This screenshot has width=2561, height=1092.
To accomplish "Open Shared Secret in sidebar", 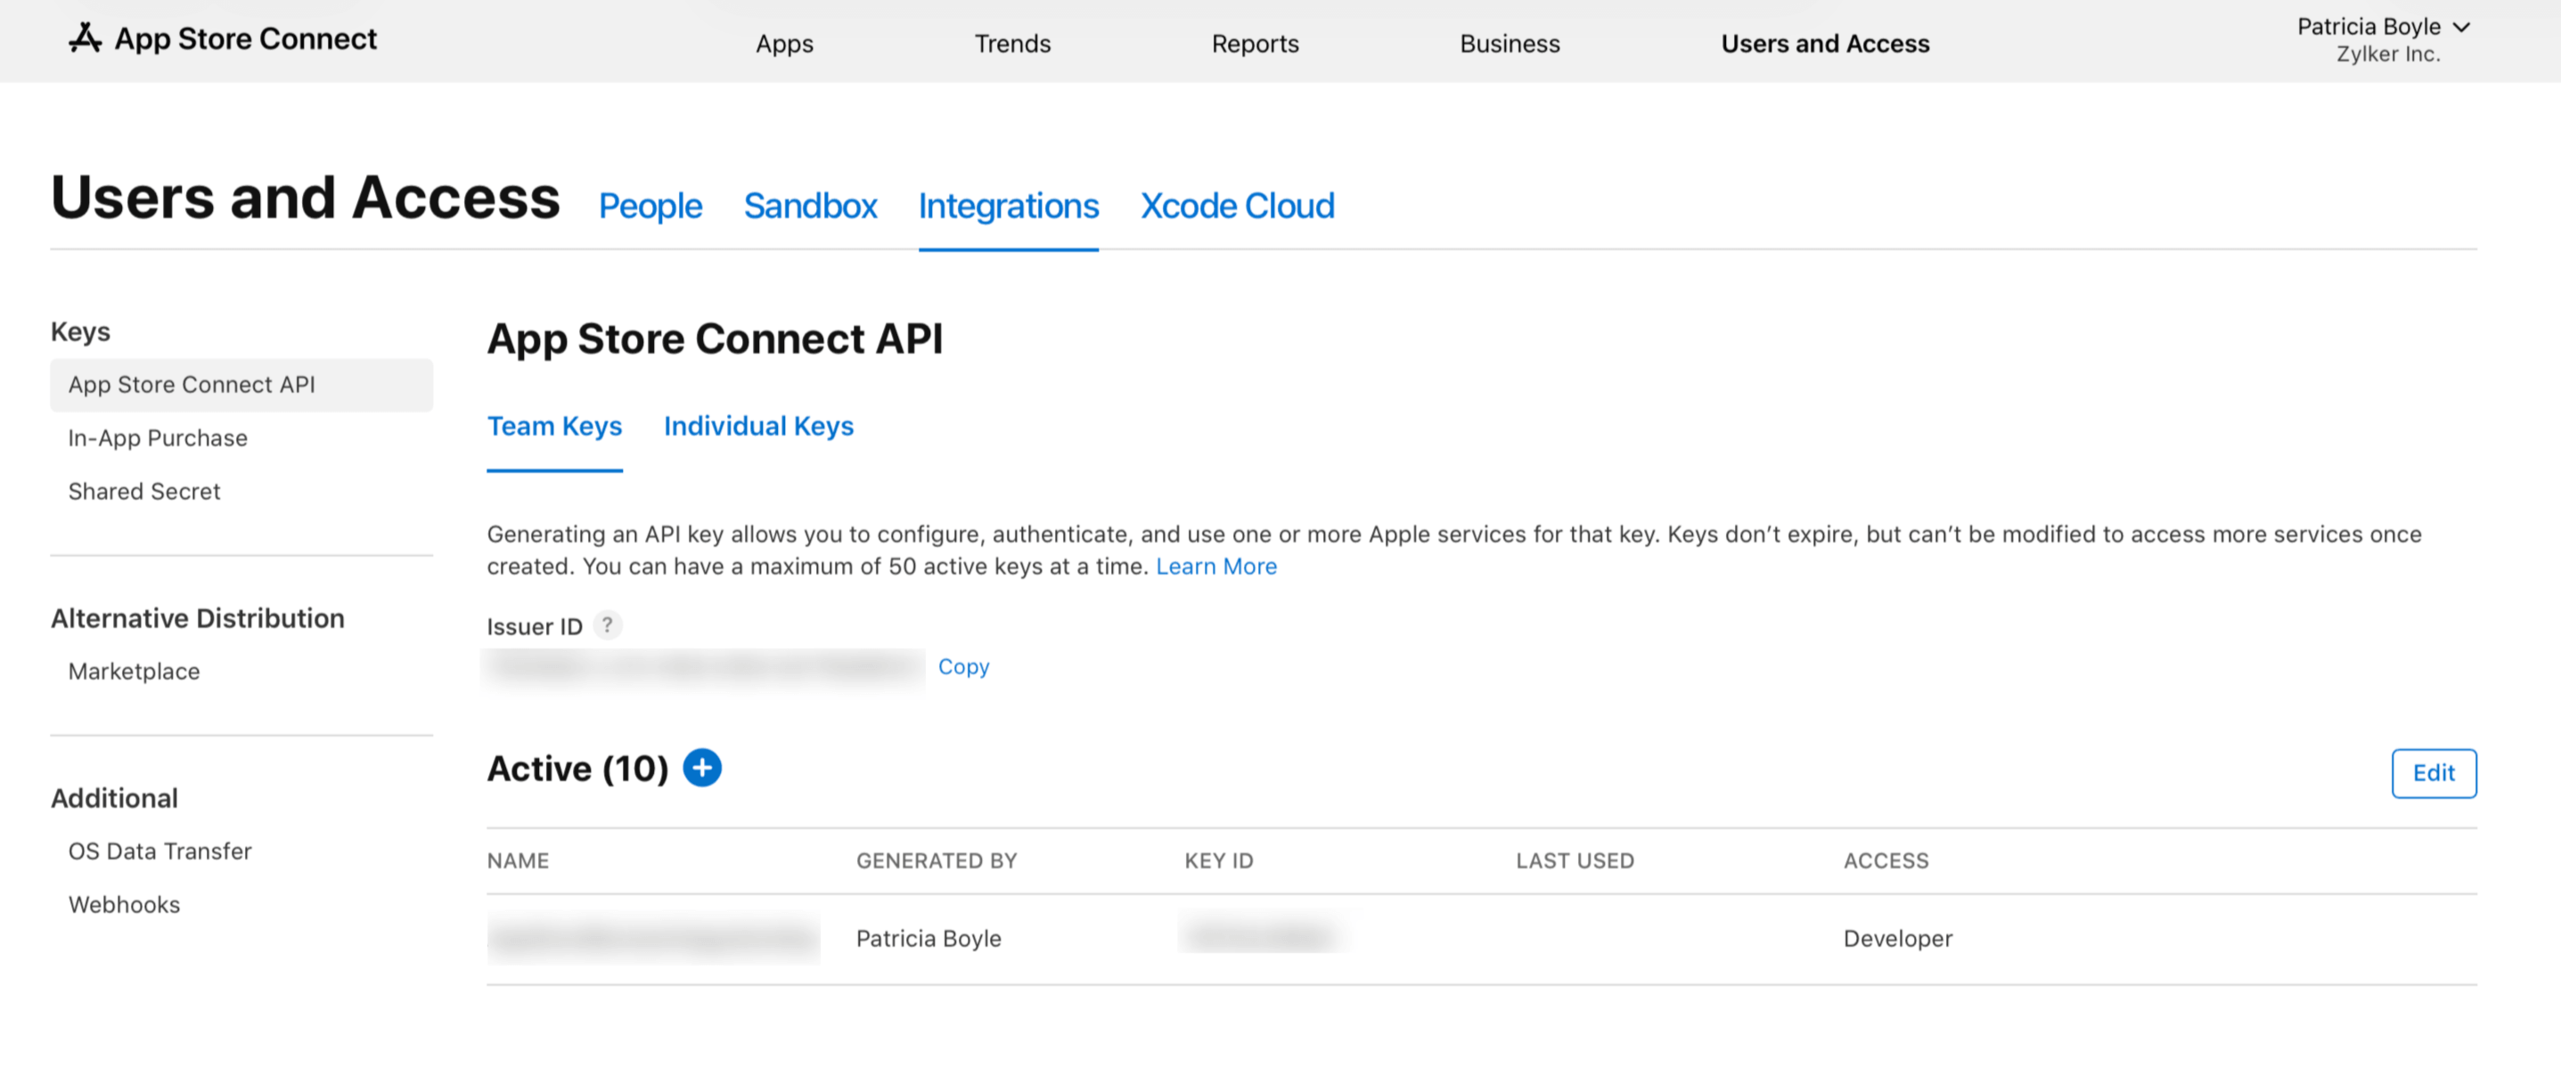I will (144, 491).
